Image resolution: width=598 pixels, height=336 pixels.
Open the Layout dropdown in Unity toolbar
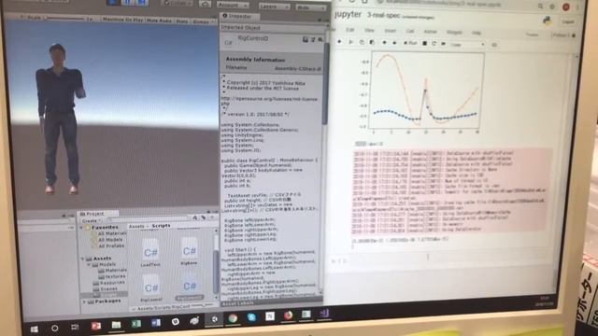point(311,7)
